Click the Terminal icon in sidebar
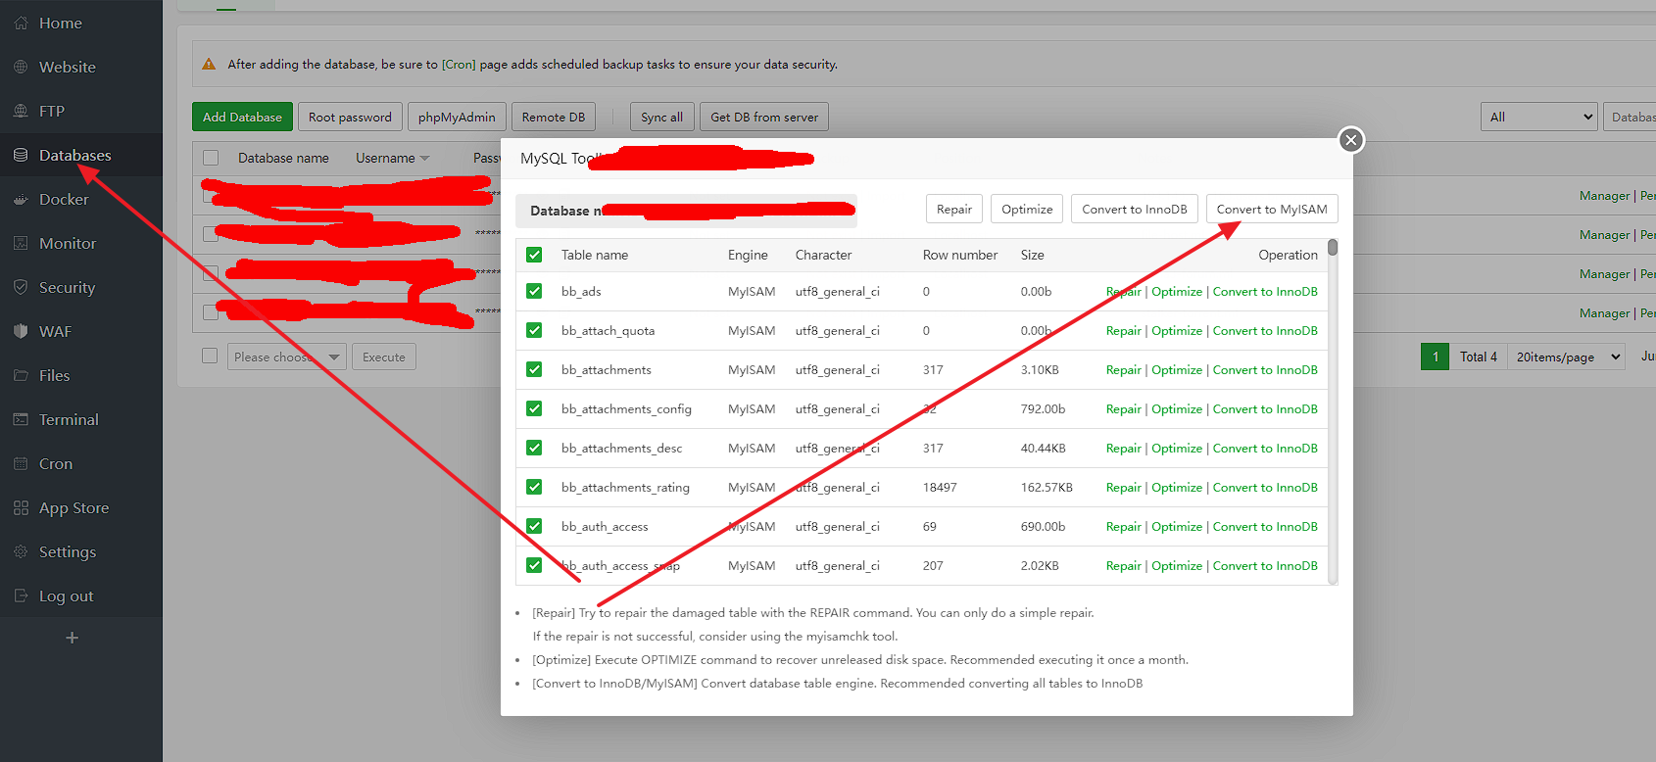Viewport: 1656px width, 762px height. [x=21, y=419]
